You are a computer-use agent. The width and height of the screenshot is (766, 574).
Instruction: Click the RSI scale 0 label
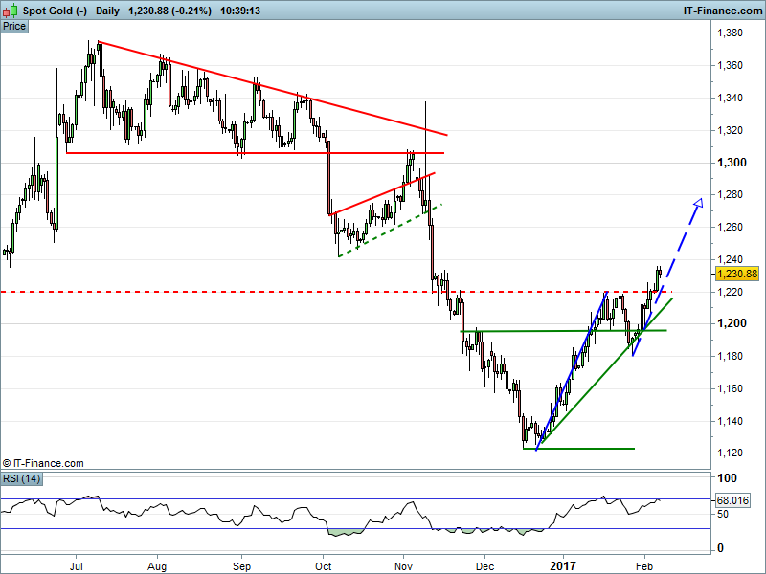pyautogui.click(x=720, y=548)
